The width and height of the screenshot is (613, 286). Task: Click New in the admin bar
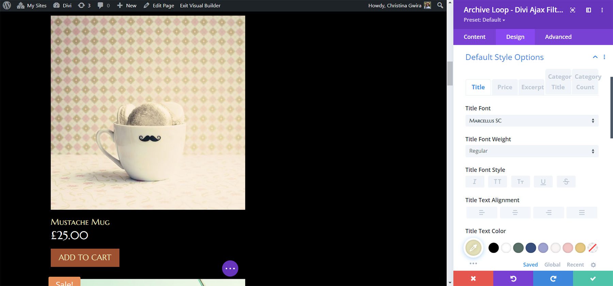click(127, 5)
